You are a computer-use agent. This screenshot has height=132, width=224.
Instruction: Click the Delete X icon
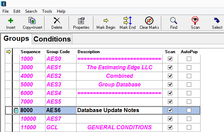click(57, 21)
